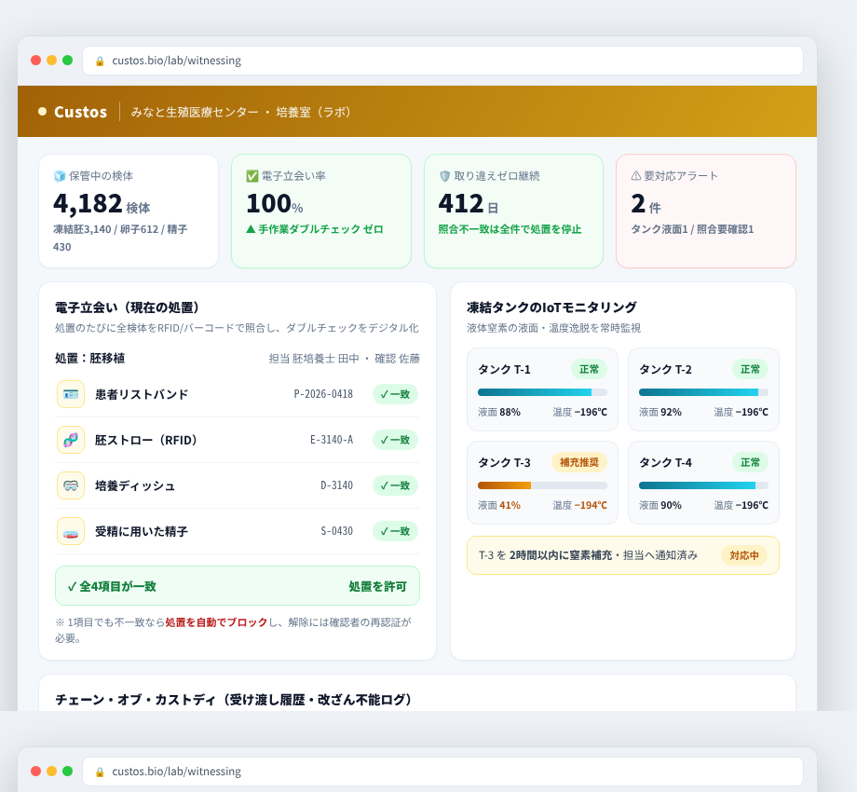The image size is (857, 792).
Task: Click 担当 胚培養士 田中・確認 佐藤 text
Action: 345,359
